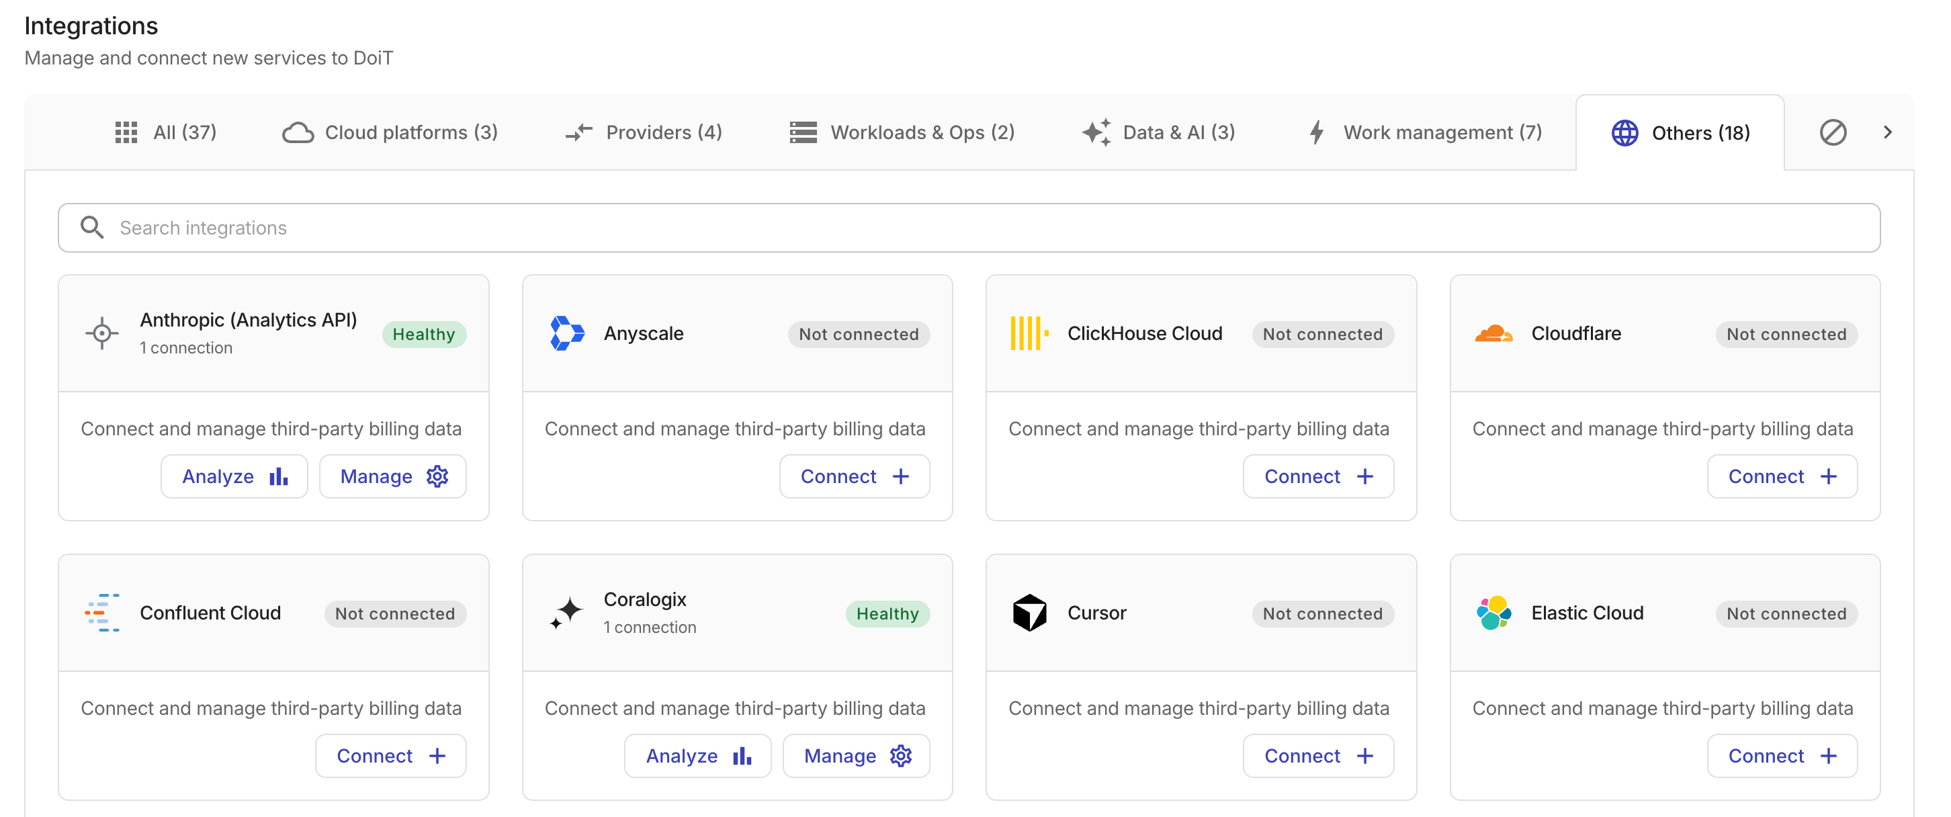View the Work management (7) tab
1951x817 pixels.
[1426, 132]
